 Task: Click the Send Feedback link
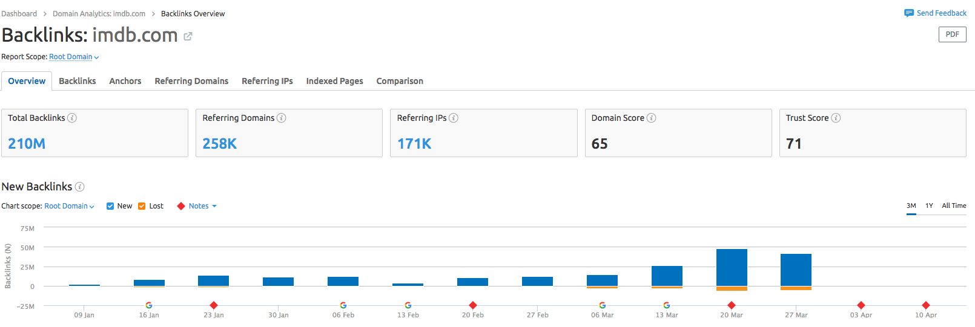click(x=941, y=13)
